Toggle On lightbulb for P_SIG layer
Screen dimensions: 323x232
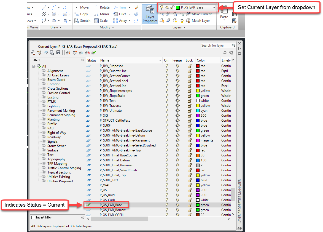click(166, 116)
